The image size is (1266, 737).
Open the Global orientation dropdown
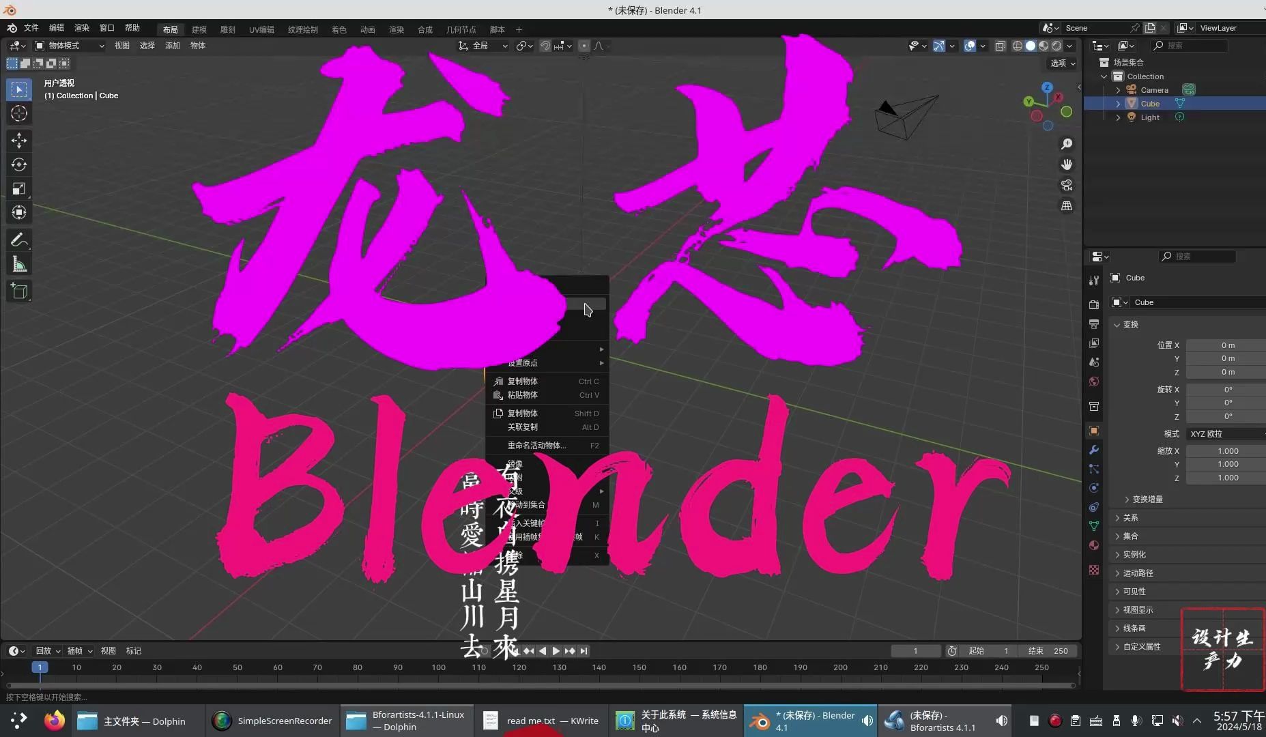pos(483,46)
